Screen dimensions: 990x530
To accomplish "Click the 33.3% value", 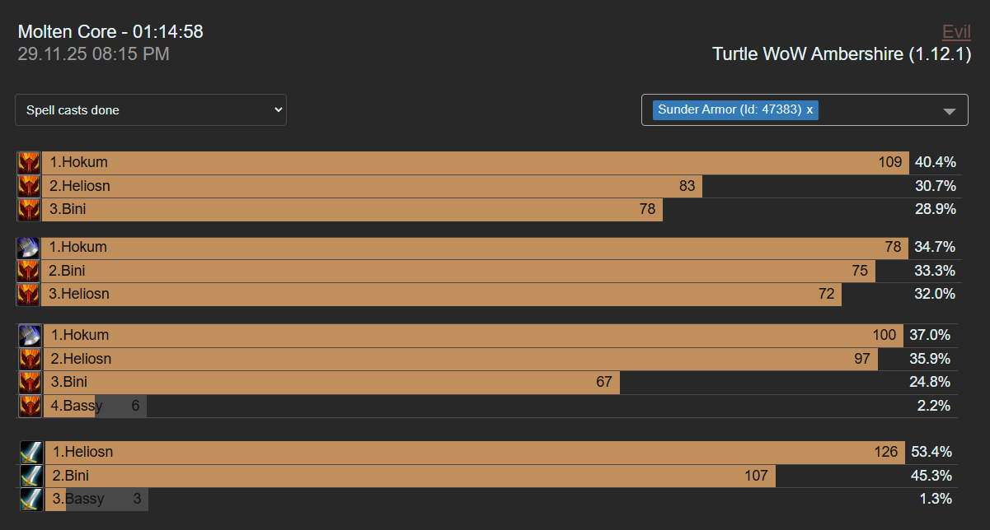I will click(935, 271).
